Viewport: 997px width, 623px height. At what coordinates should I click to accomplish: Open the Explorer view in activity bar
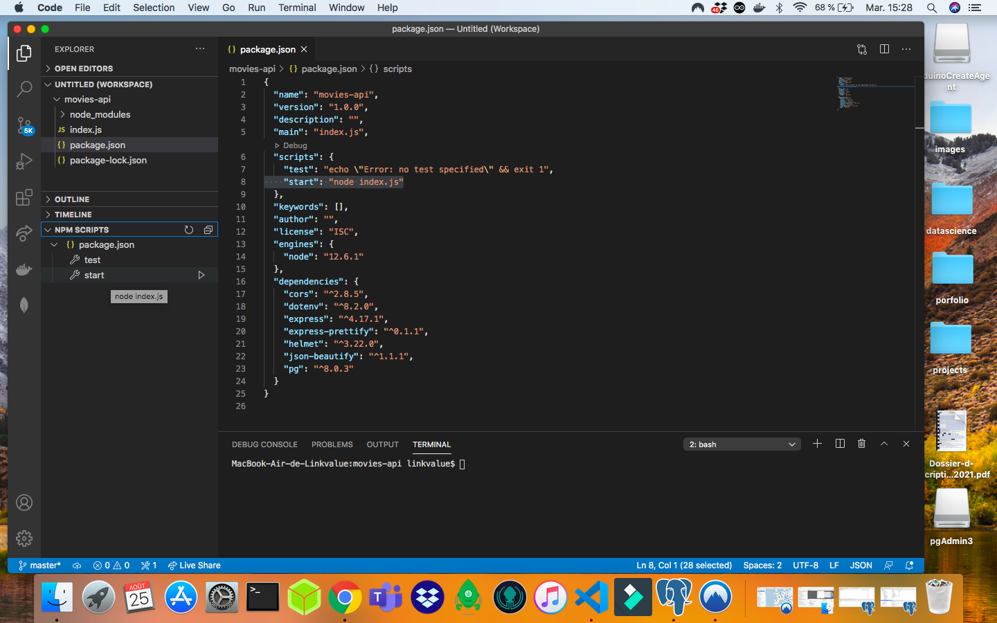point(24,53)
